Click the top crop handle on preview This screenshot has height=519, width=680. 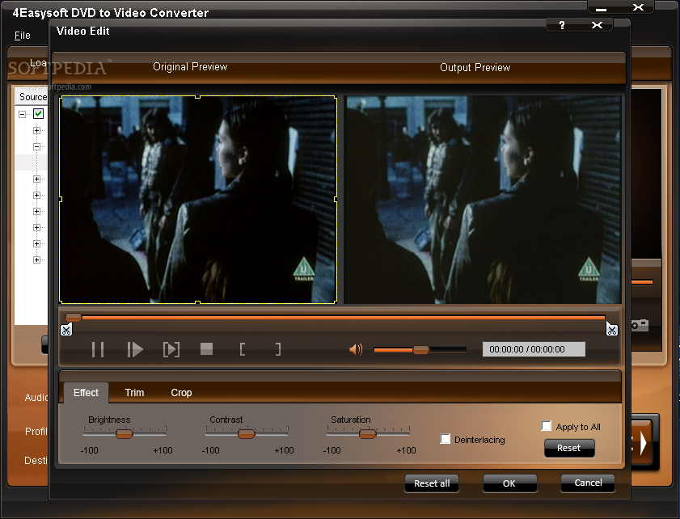click(x=198, y=97)
